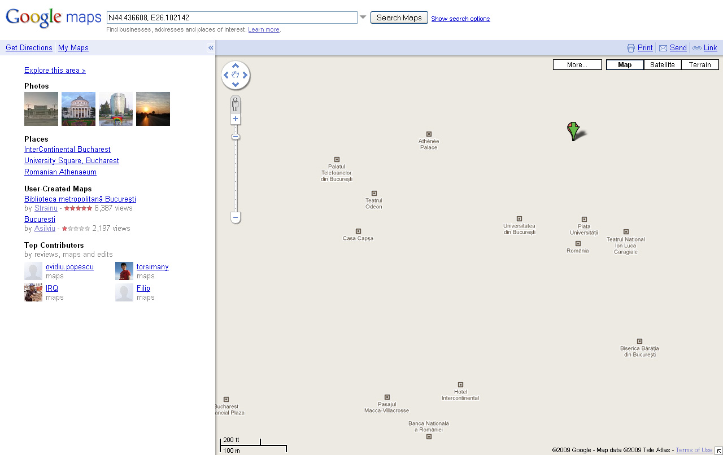Click IRQ's contributor avatar
The width and height of the screenshot is (723, 455).
coord(33,292)
